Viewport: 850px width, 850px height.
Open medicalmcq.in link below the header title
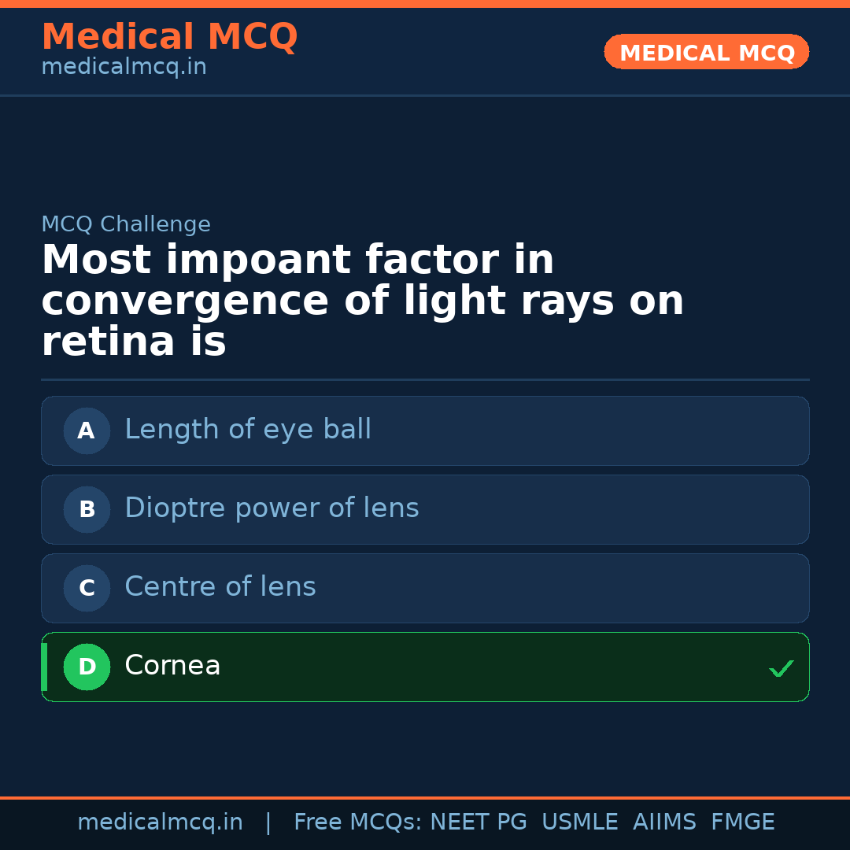pyautogui.click(x=124, y=67)
